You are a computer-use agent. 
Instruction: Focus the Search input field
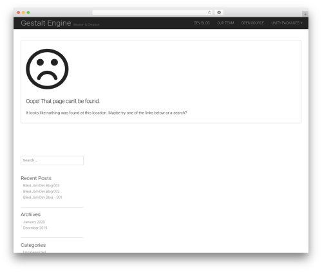52,160
